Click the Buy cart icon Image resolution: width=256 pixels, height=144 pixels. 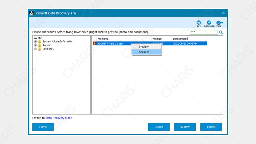[199, 23]
